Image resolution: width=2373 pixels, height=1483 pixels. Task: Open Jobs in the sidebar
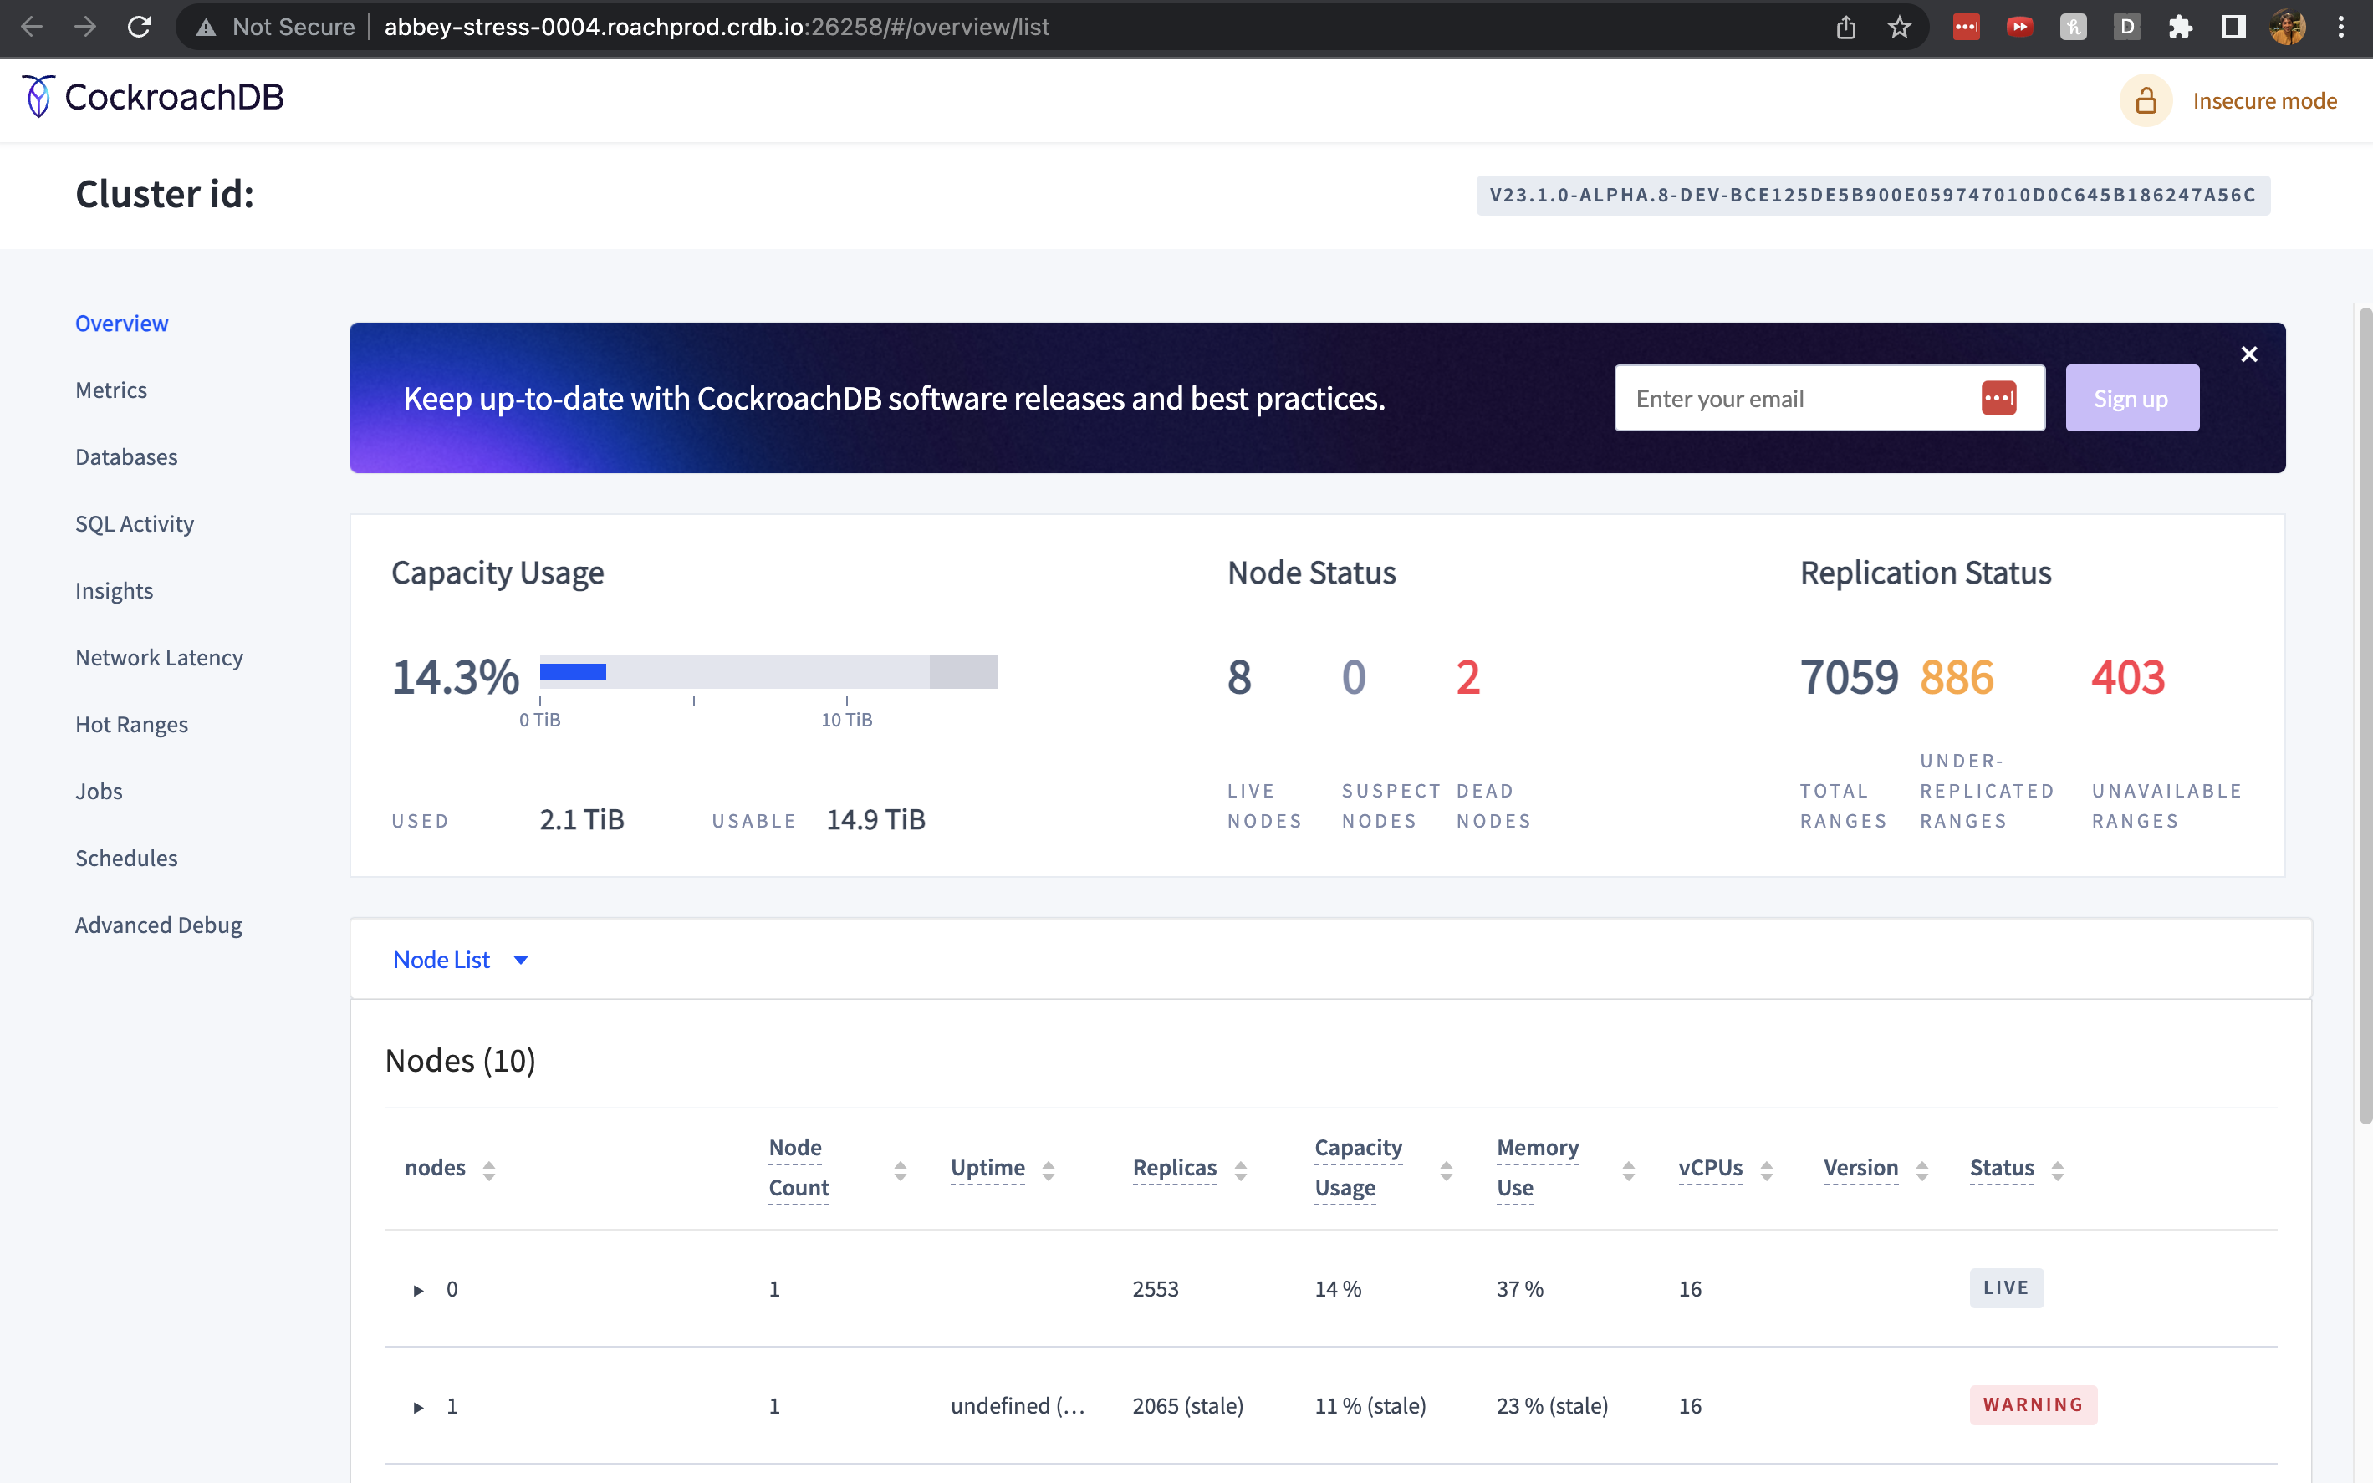(99, 791)
